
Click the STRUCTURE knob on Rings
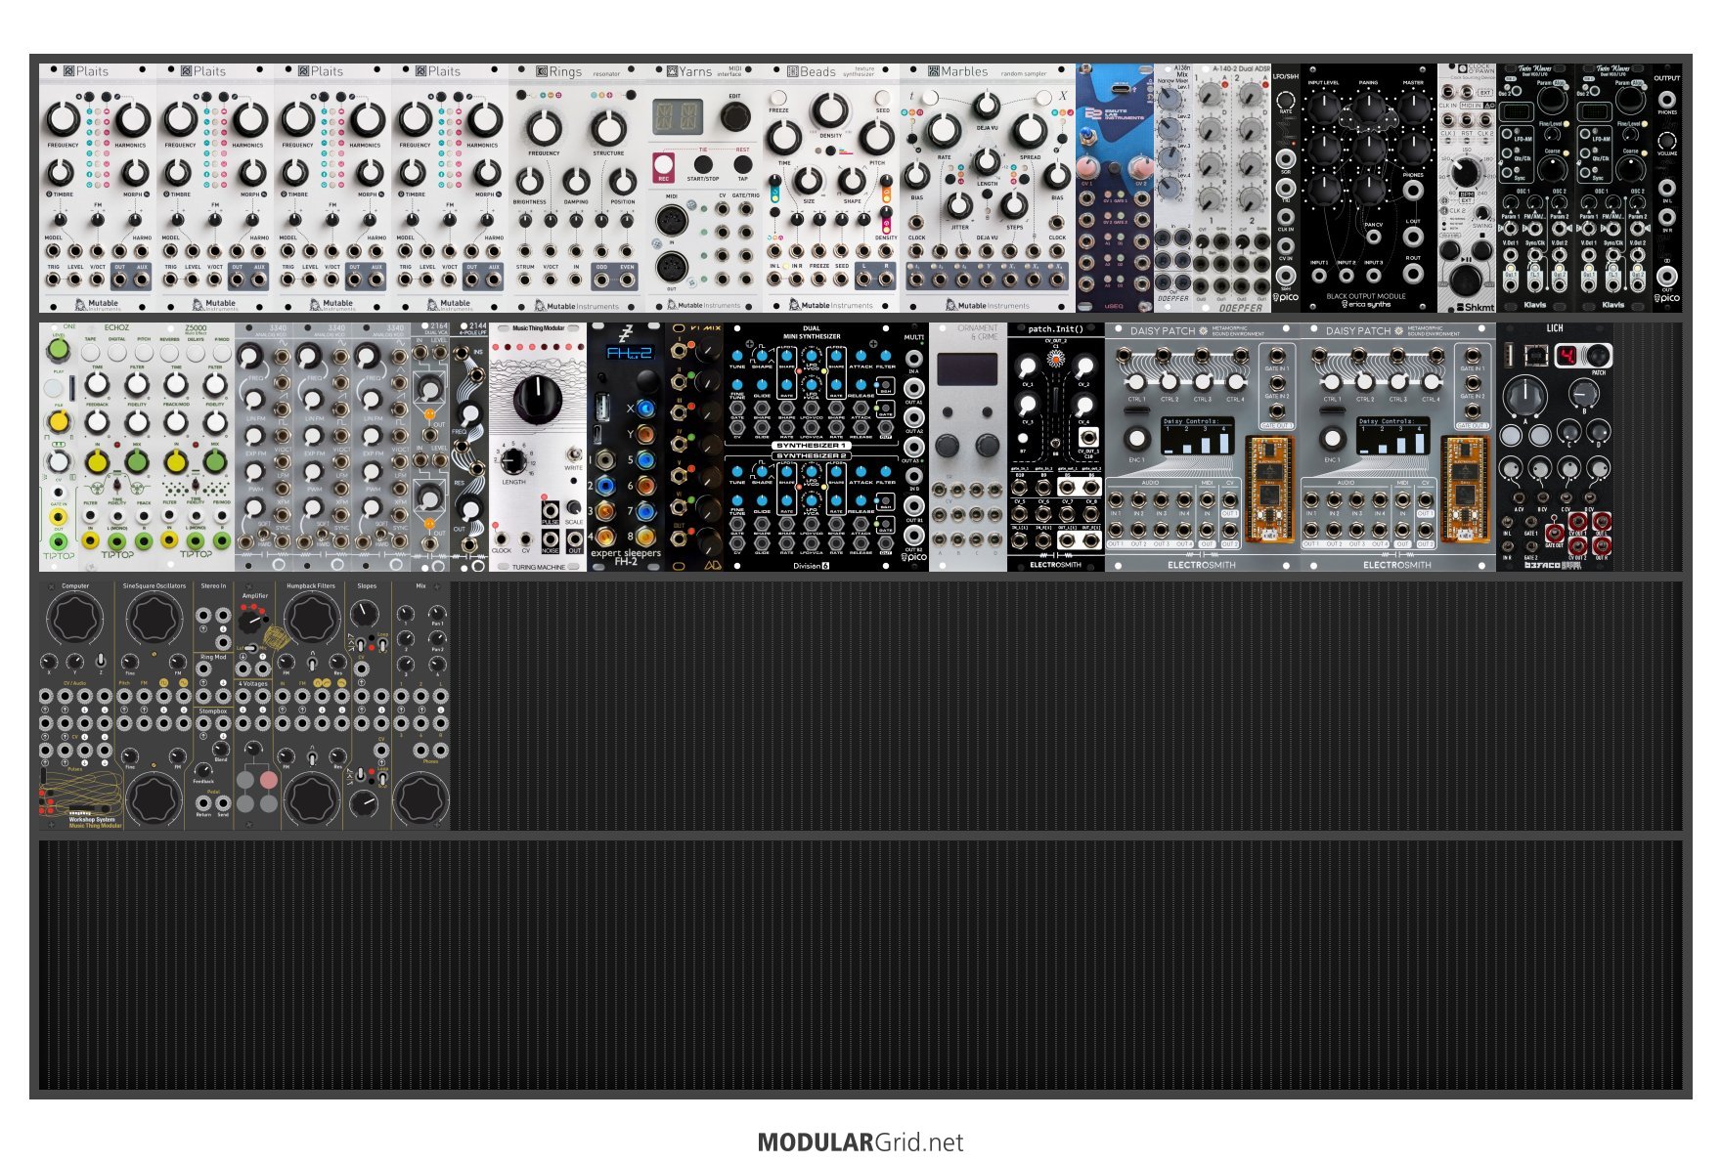(x=607, y=128)
